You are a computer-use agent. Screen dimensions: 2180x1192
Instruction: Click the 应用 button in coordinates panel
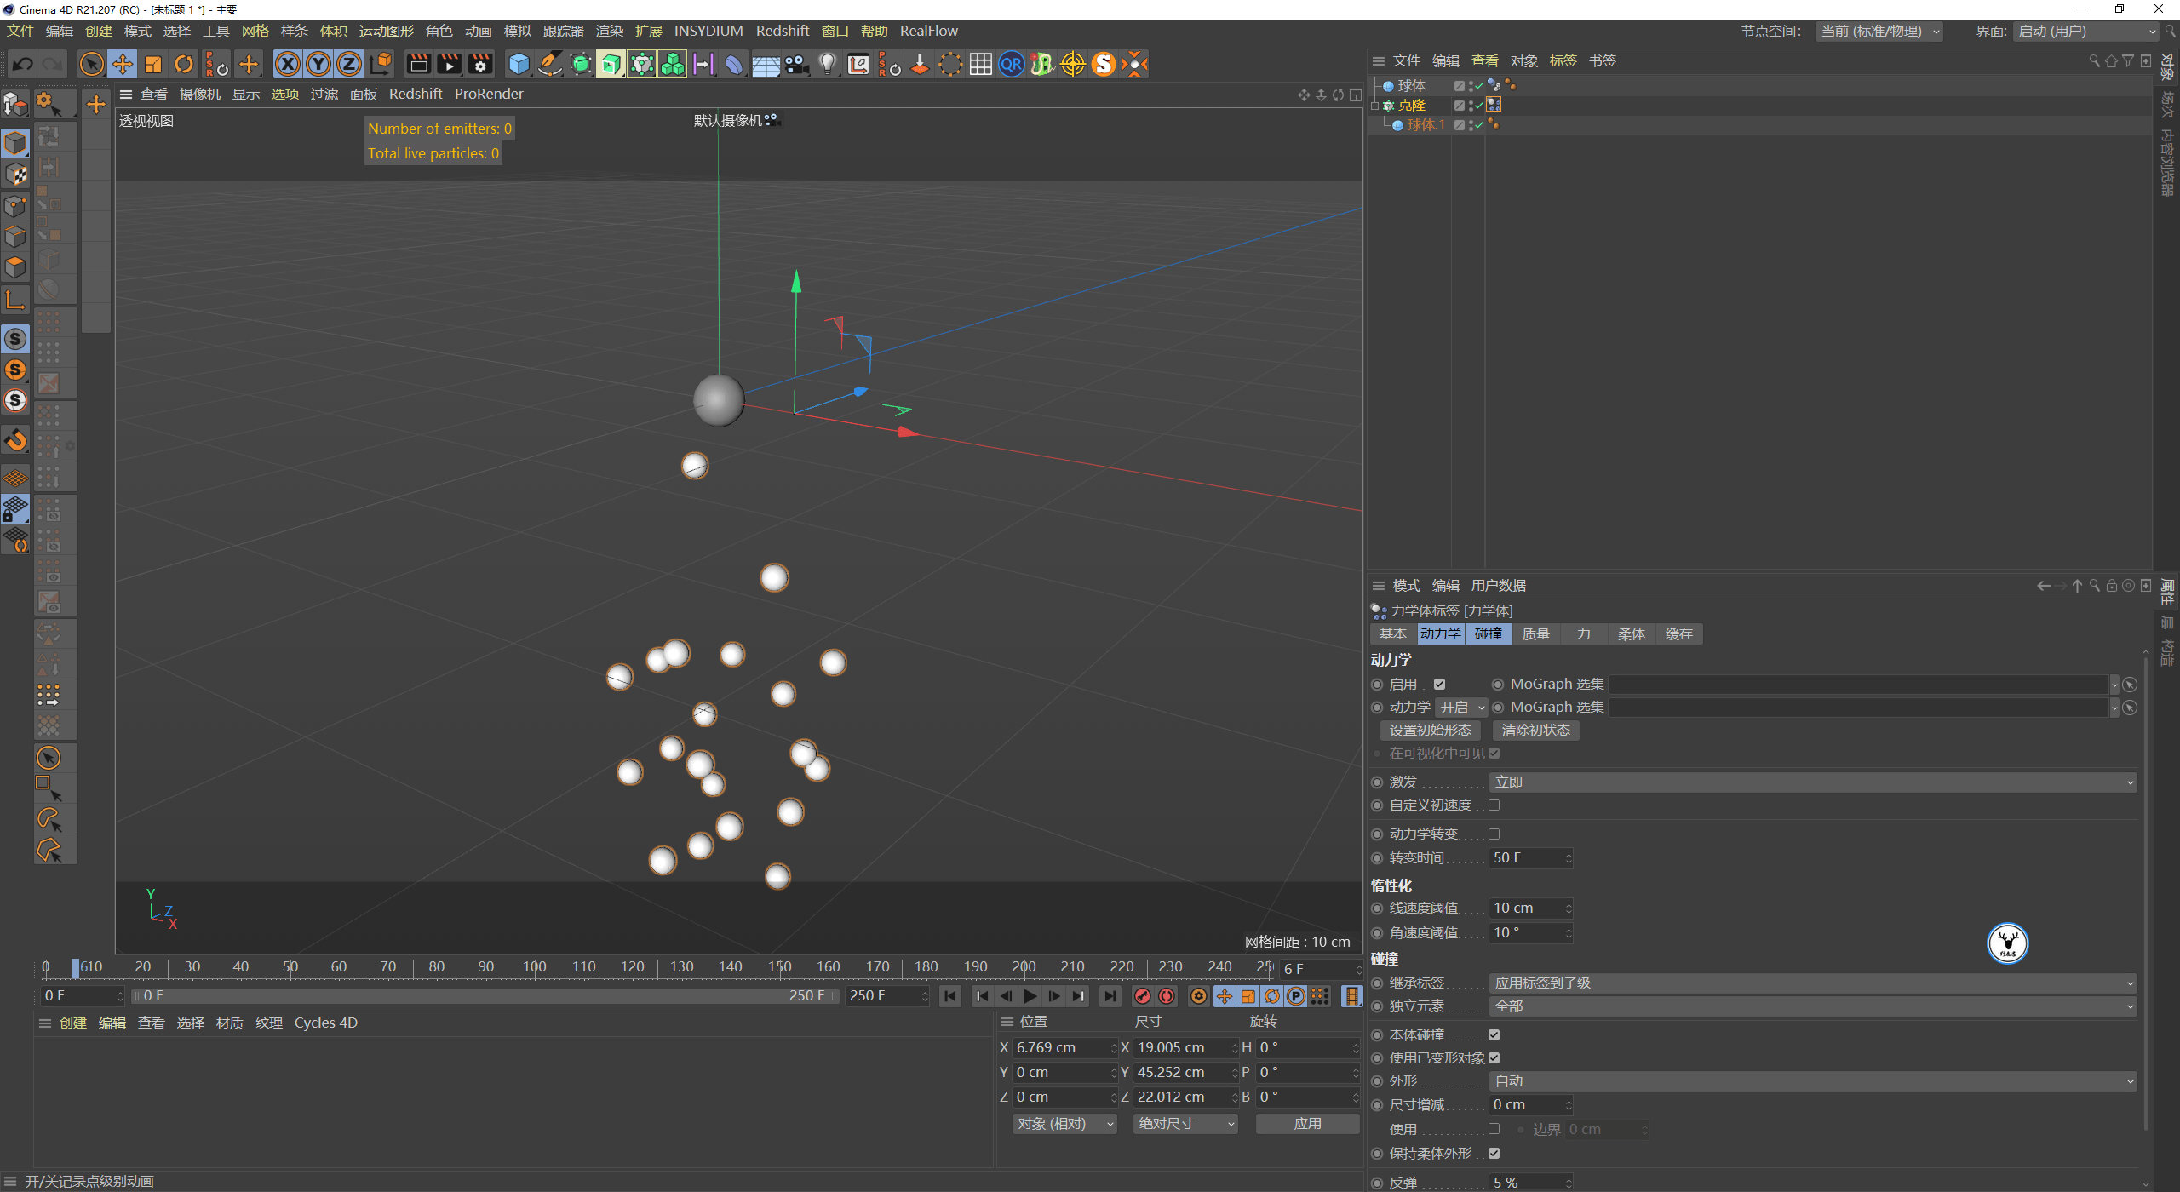pos(1307,1123)
